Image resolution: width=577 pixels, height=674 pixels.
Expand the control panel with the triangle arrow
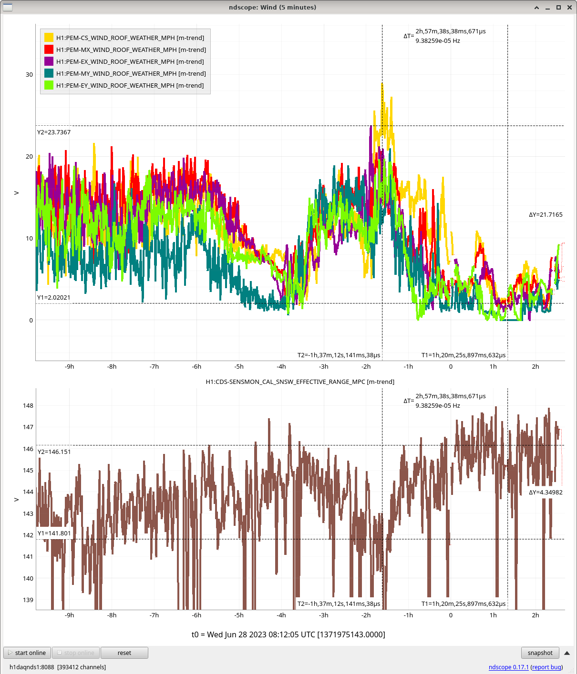(567, 653)
